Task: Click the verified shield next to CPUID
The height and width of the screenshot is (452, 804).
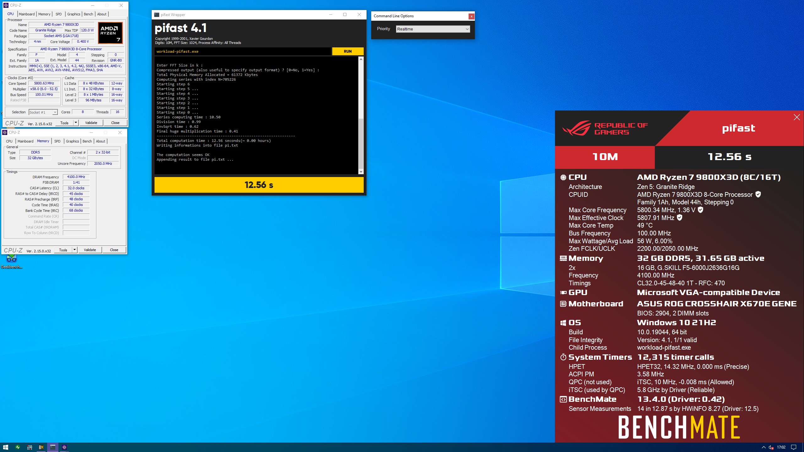Action: 758,194
